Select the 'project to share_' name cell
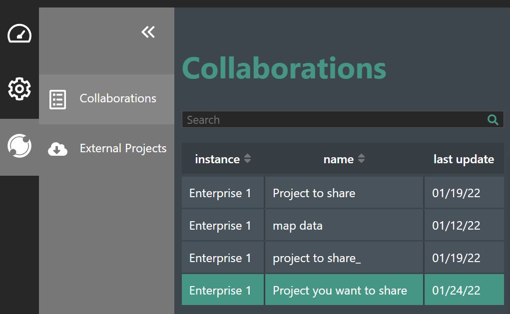Viewport: 510px width, 314px height. (x=344, y=258)
